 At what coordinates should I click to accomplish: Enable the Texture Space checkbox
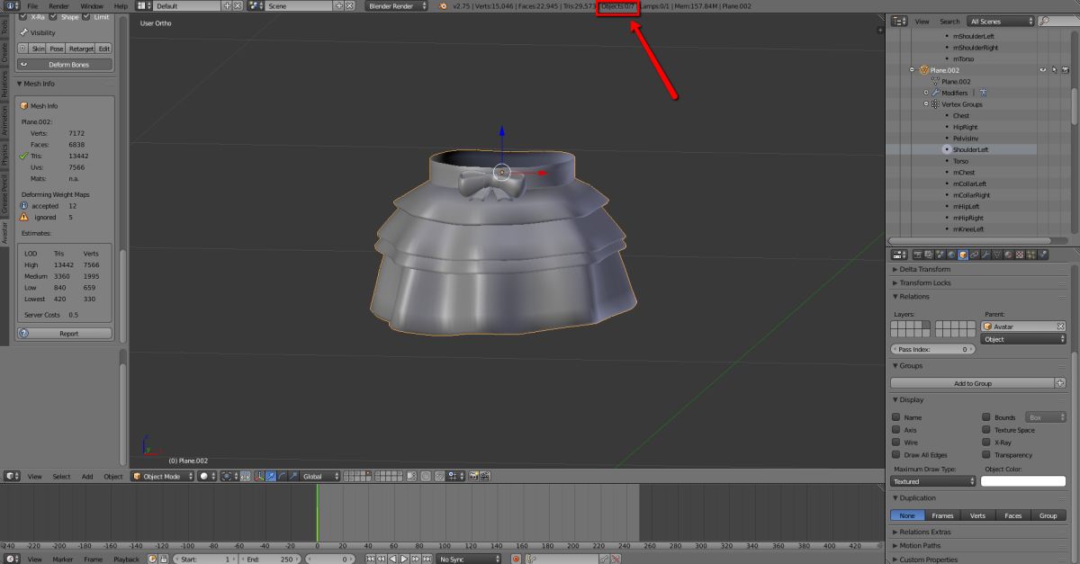(985, 430)
